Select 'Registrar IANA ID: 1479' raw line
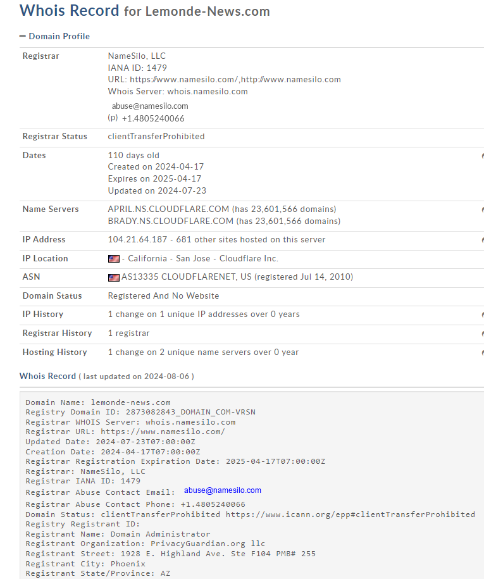Viewport: 484px width, 579px height. [83, 481]
